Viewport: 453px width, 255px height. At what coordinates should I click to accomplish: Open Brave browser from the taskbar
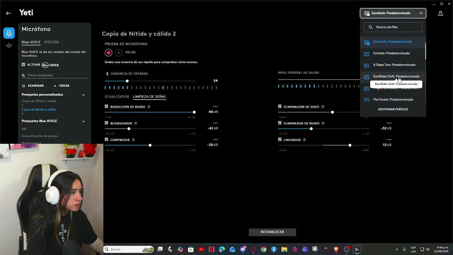(336, 249)
